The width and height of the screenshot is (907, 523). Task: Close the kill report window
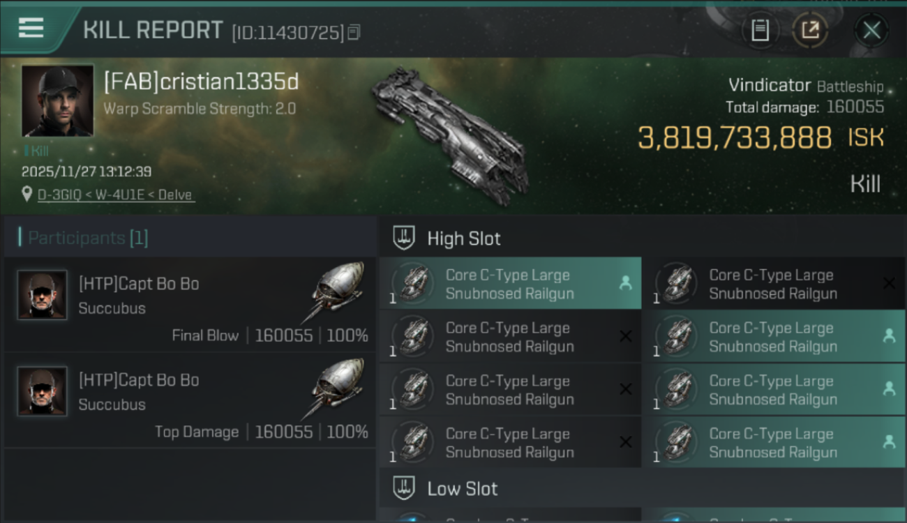click(x=871, y=30)
